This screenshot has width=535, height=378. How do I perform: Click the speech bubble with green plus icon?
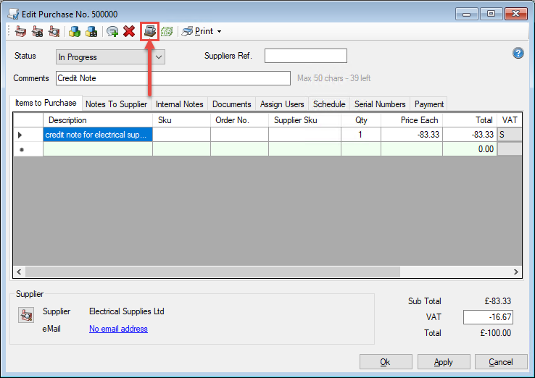coord(112,31)
